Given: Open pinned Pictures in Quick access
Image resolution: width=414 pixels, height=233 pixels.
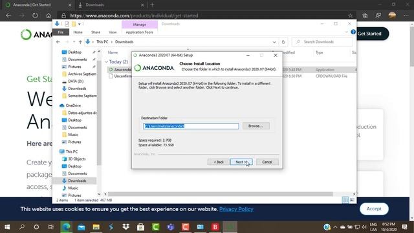Looking at the screenshot, I should pos(75,67).
